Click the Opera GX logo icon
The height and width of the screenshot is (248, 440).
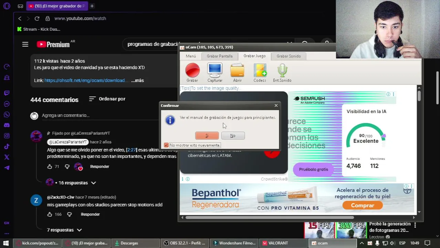click(7, 6)
